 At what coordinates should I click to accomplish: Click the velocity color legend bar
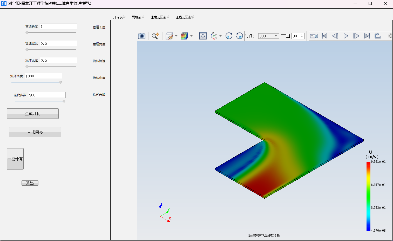(x=368, y=197)
